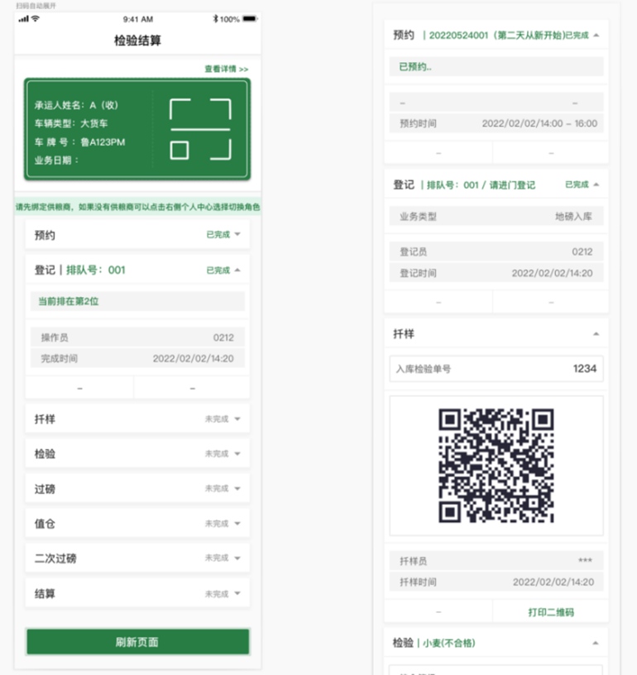637x675 pixels.
Task: Click the 车辆类型 大货车 text
Action: point(71,123)
